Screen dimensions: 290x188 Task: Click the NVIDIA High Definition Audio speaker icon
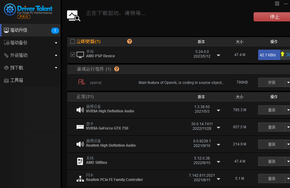pyautogui.click(x=80, y=110)
